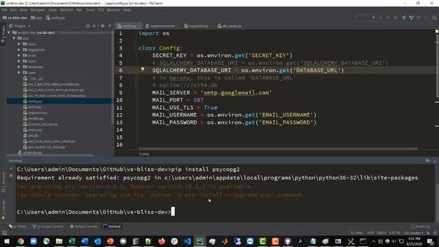Open the Python Console tool window
Viewport: 439px width, 247px height.
pos(84,226)
